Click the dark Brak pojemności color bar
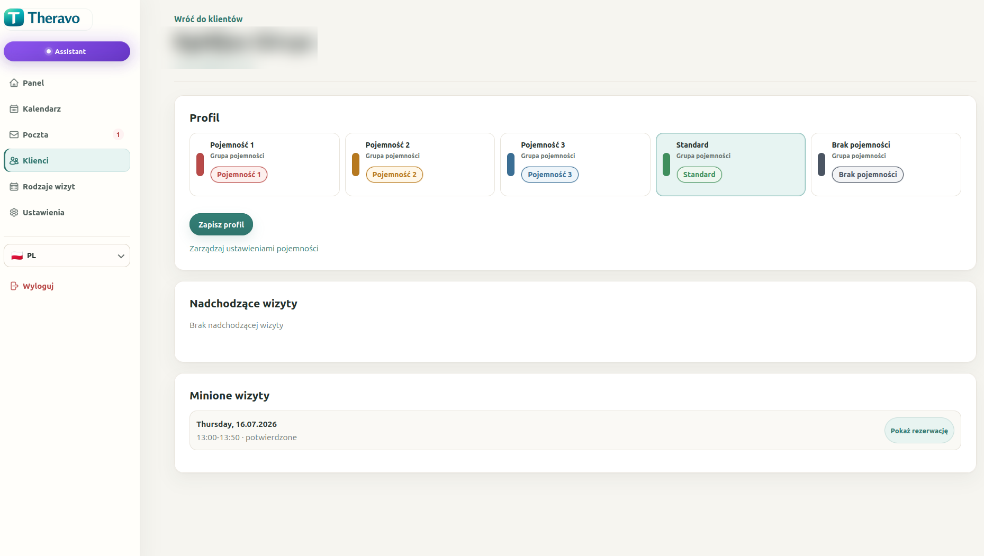 pyautogui.click(x=821, y=165)
